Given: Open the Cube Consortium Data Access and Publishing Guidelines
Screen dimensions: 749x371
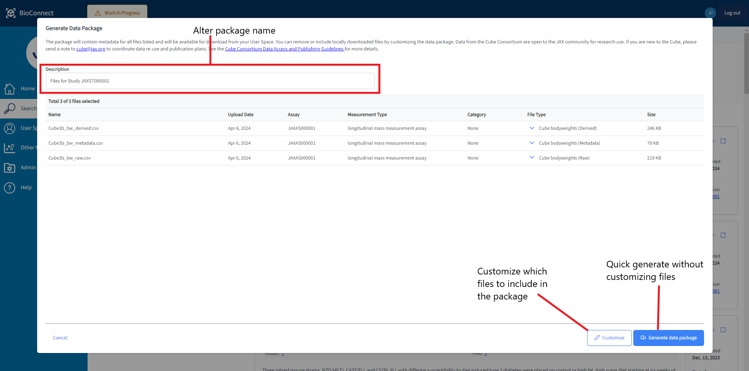Looking at the screenshot, I should click(285, 48).
